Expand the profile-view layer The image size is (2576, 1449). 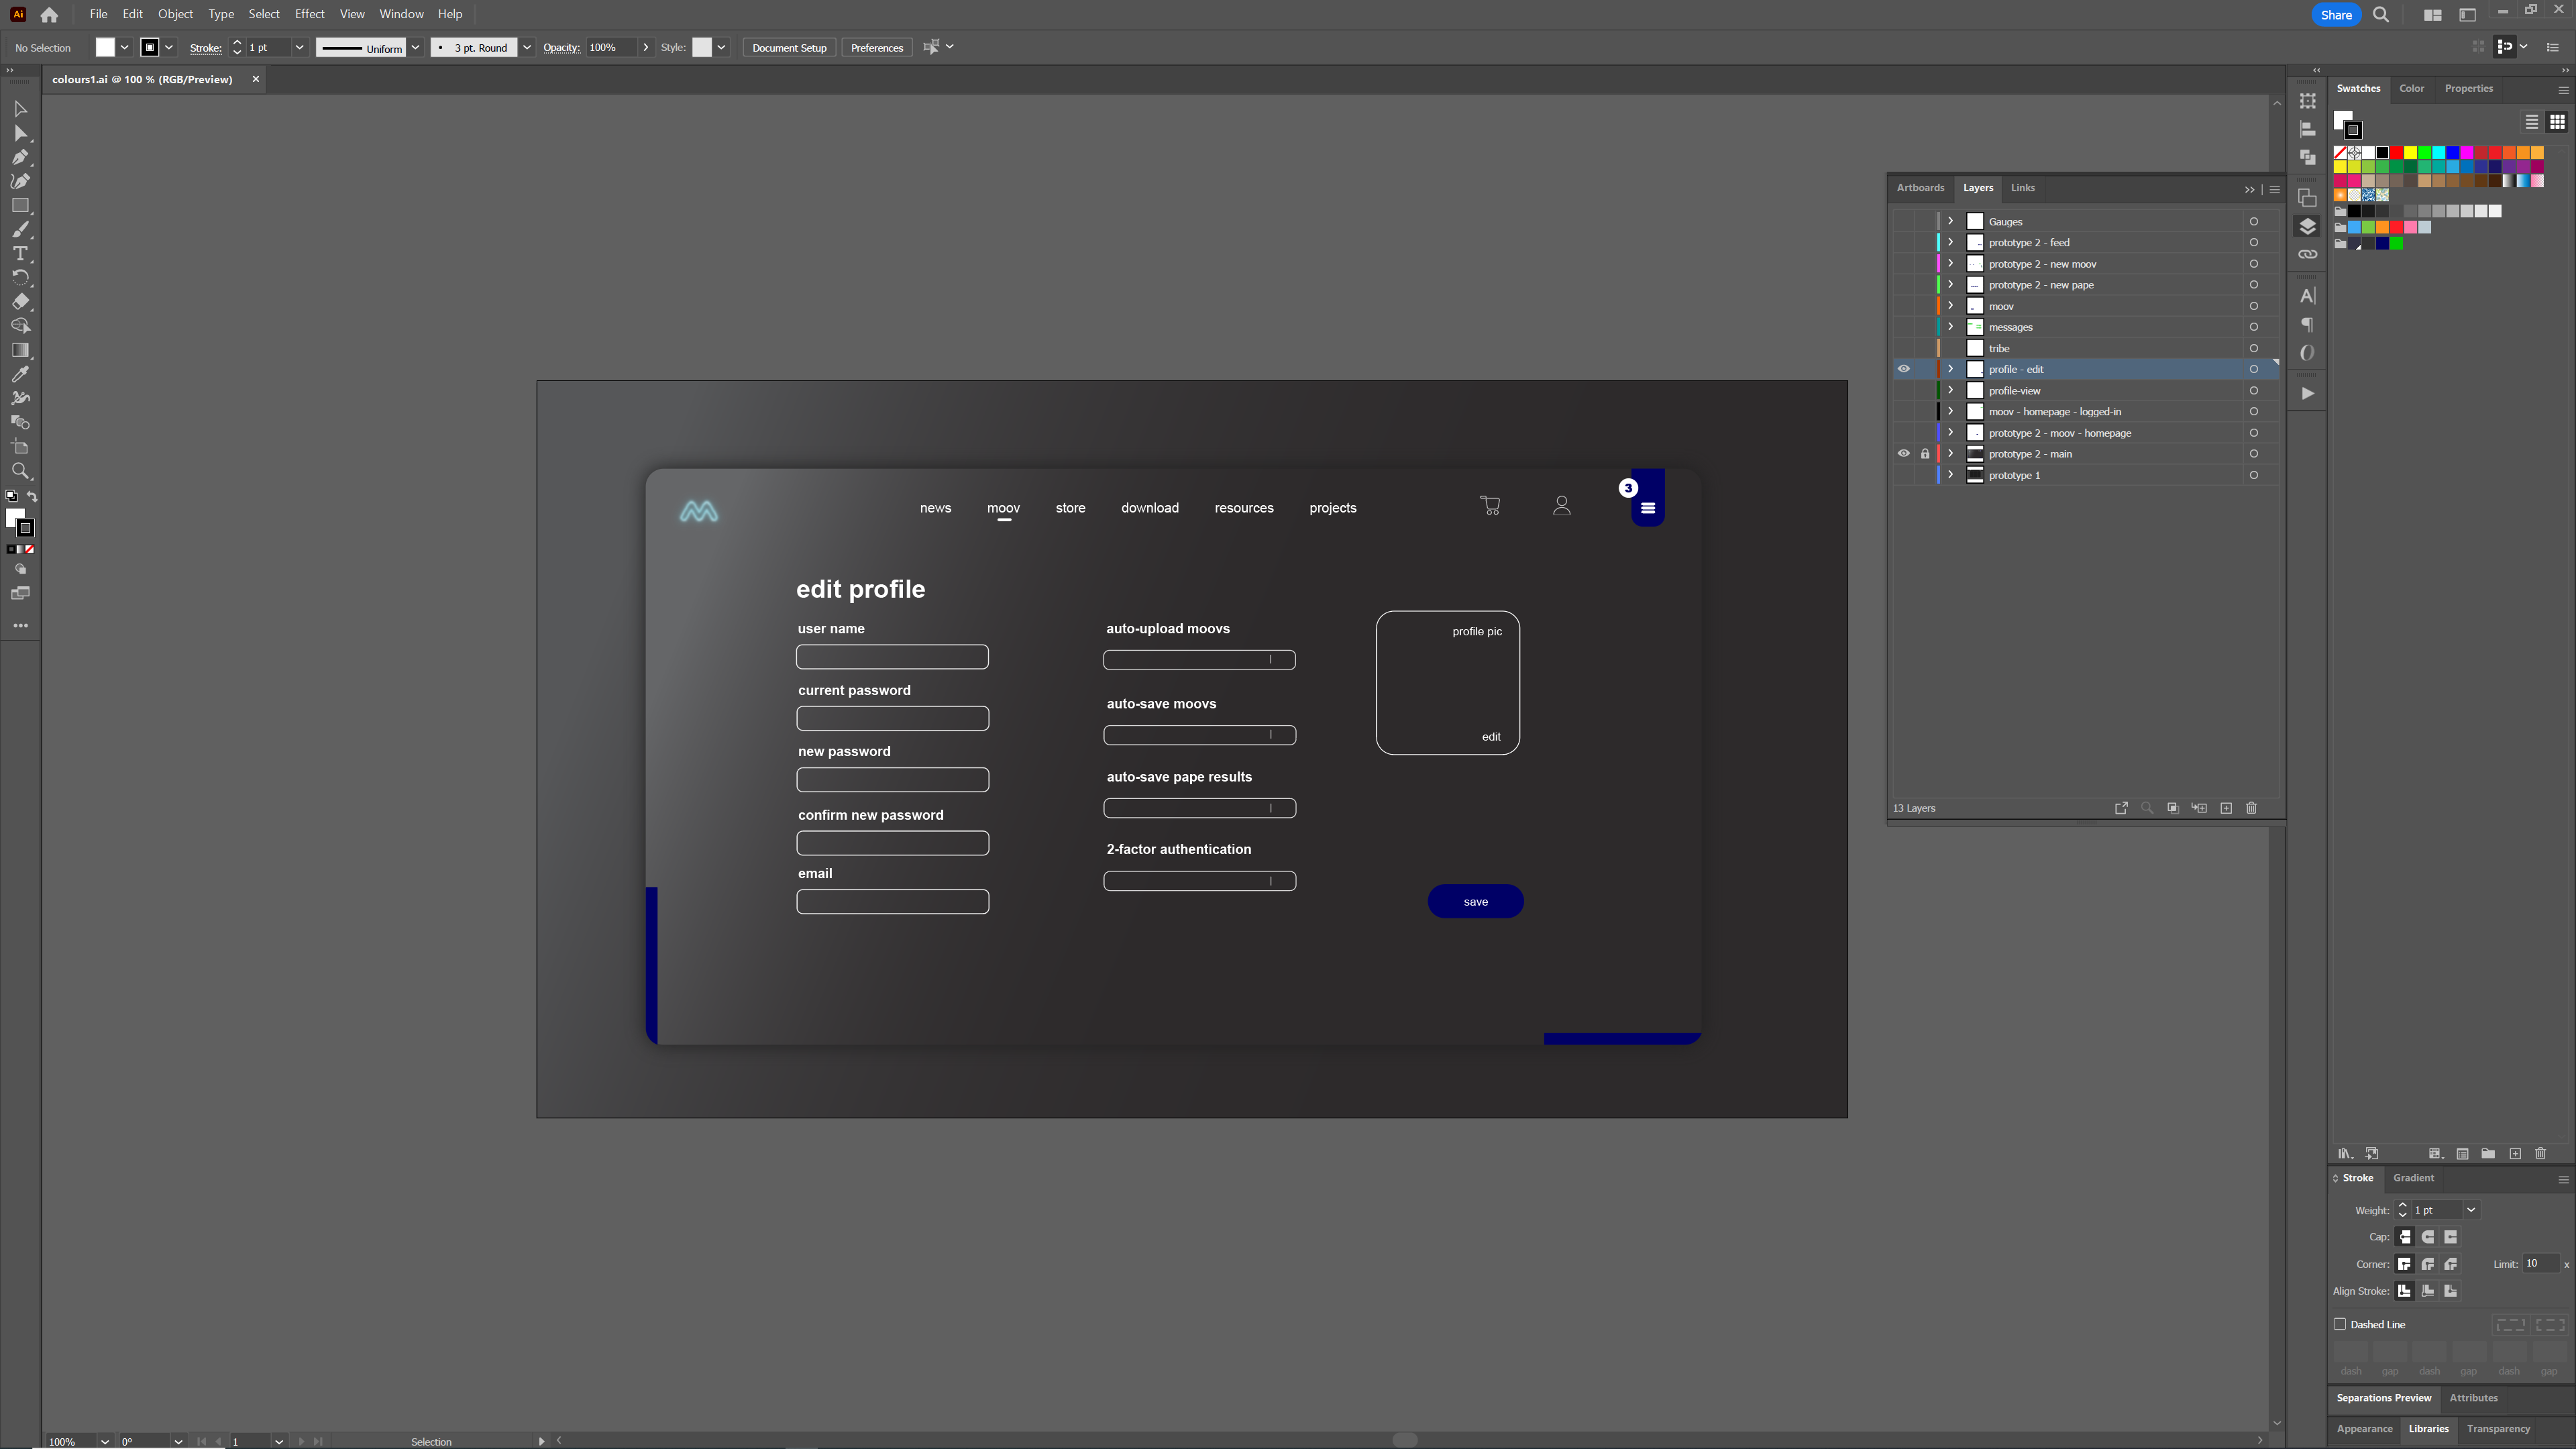[x=1950, y=390]
